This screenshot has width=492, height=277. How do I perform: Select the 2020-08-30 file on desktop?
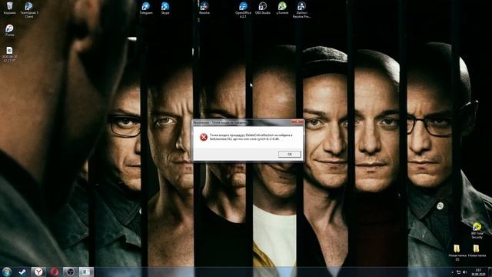[x=9, y=54]
